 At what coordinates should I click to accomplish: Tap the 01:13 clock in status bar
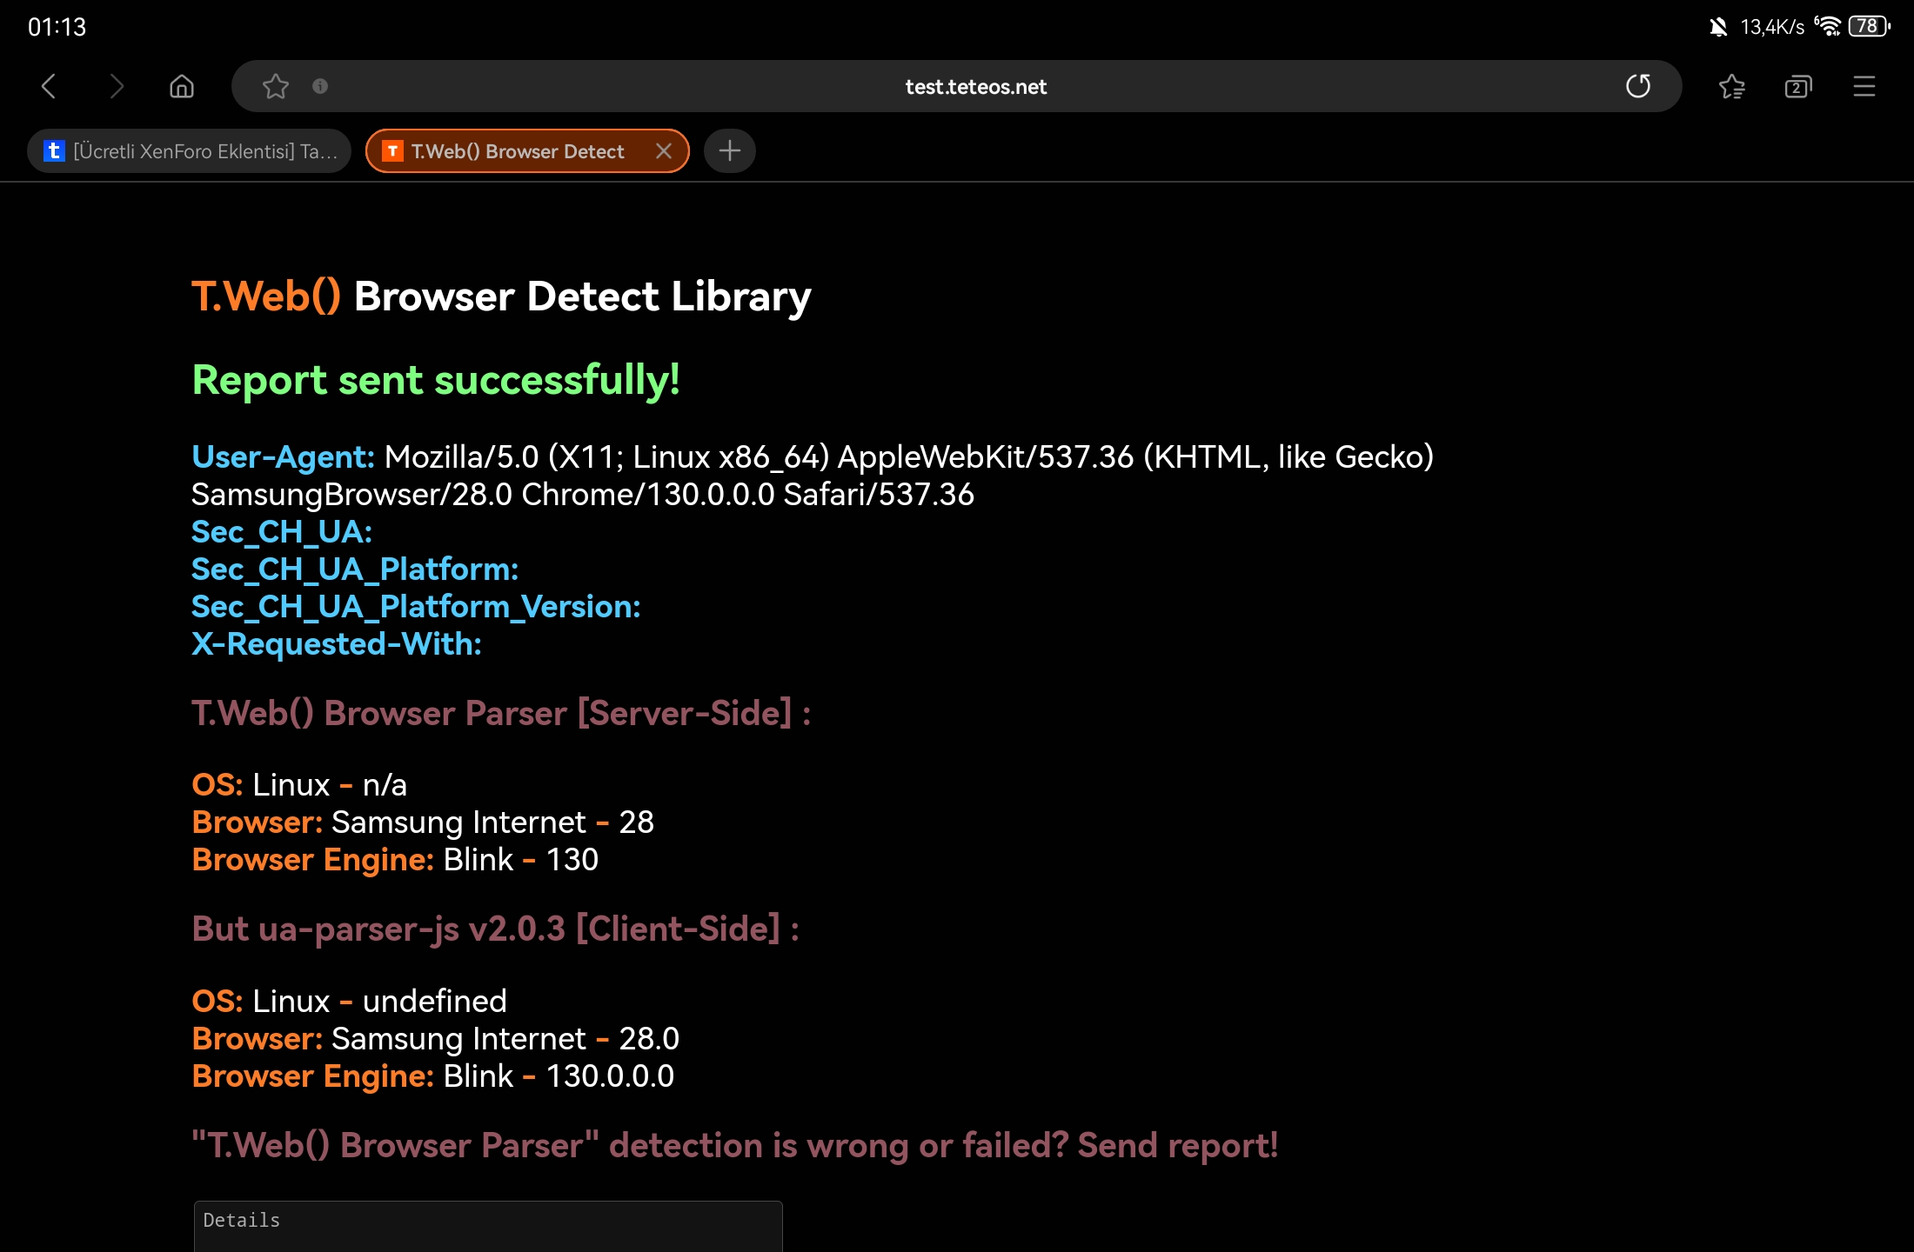(57, 27)
